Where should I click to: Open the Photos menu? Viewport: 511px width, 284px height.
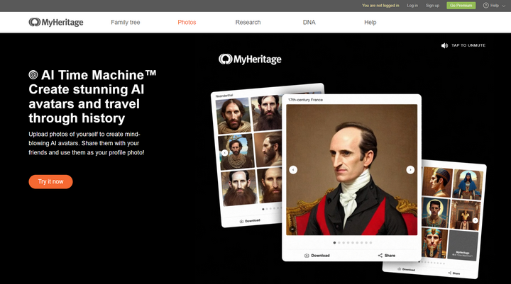point(187,22)
